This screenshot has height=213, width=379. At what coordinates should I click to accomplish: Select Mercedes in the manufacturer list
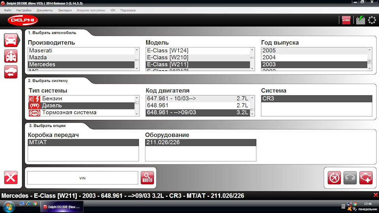(x=81, y=64)
